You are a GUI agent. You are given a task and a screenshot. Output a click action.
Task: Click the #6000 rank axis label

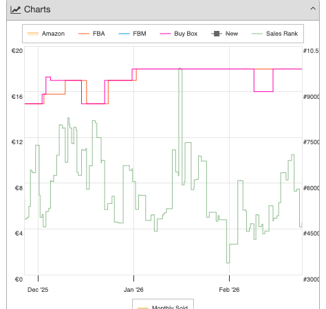point(311,188)
